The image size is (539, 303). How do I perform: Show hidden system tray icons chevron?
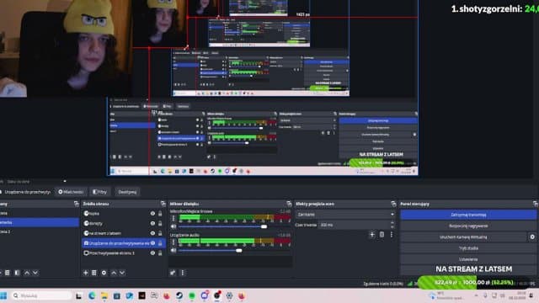(476, 295)
